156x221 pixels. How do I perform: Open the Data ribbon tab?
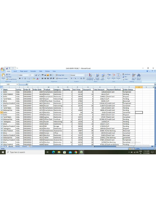pos(41,71)
